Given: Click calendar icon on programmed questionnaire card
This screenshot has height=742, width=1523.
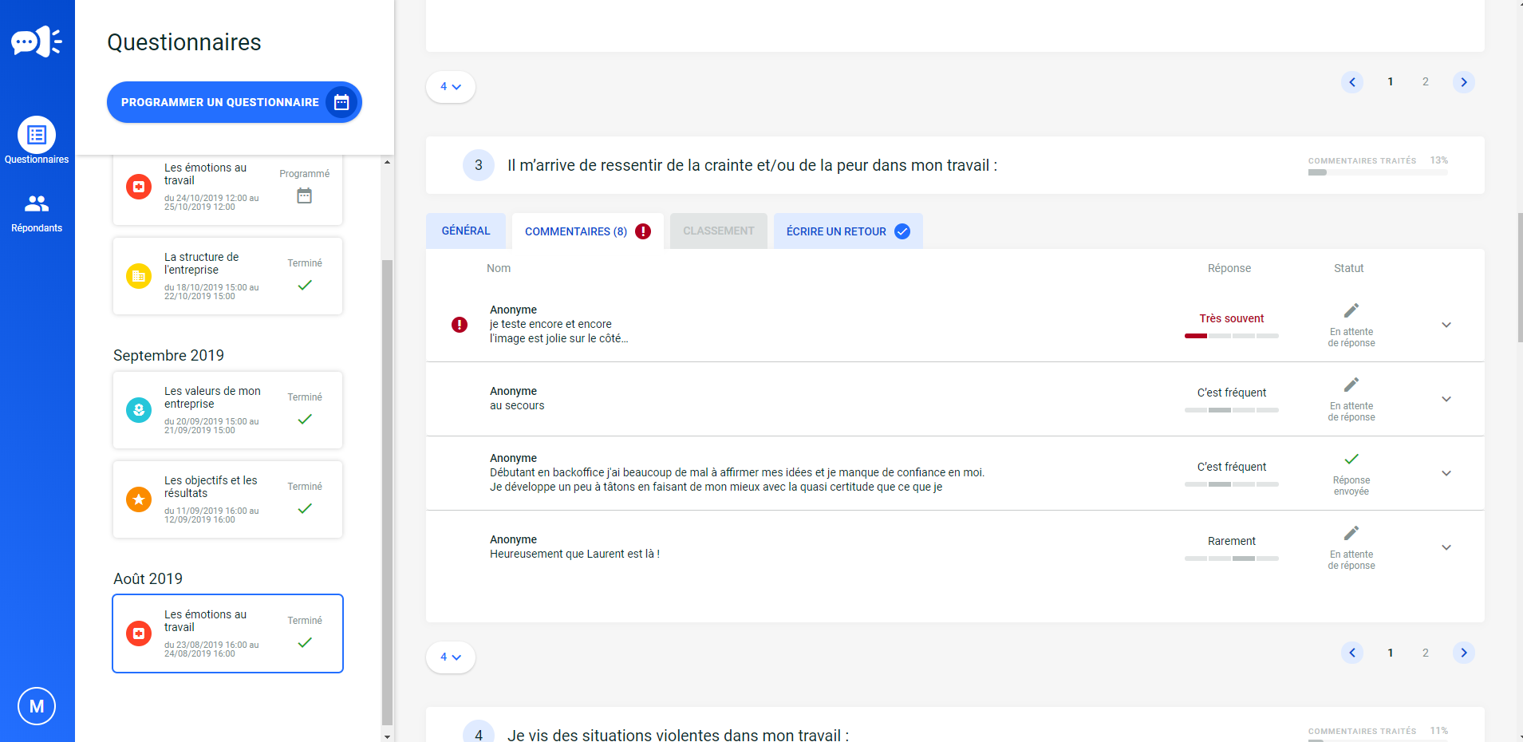Looking at the screenshot, I should (304, 195).
